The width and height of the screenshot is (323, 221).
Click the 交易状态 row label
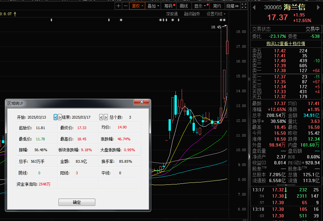[262, 29]
